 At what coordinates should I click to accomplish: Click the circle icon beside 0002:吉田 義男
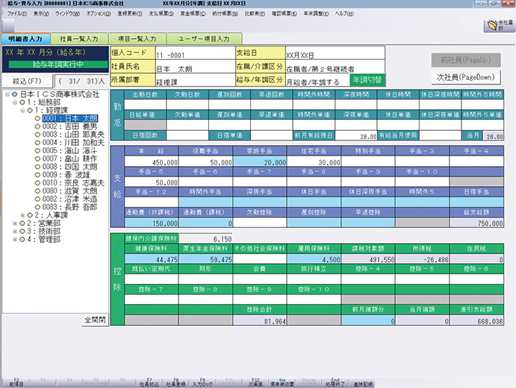pos(37,126)
